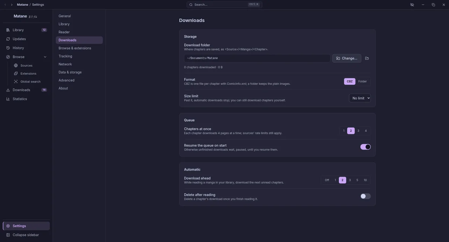Click the Settings gear icon
Image resolution: width=449 pixels, height=242 pixels.
tap(8, 226)
